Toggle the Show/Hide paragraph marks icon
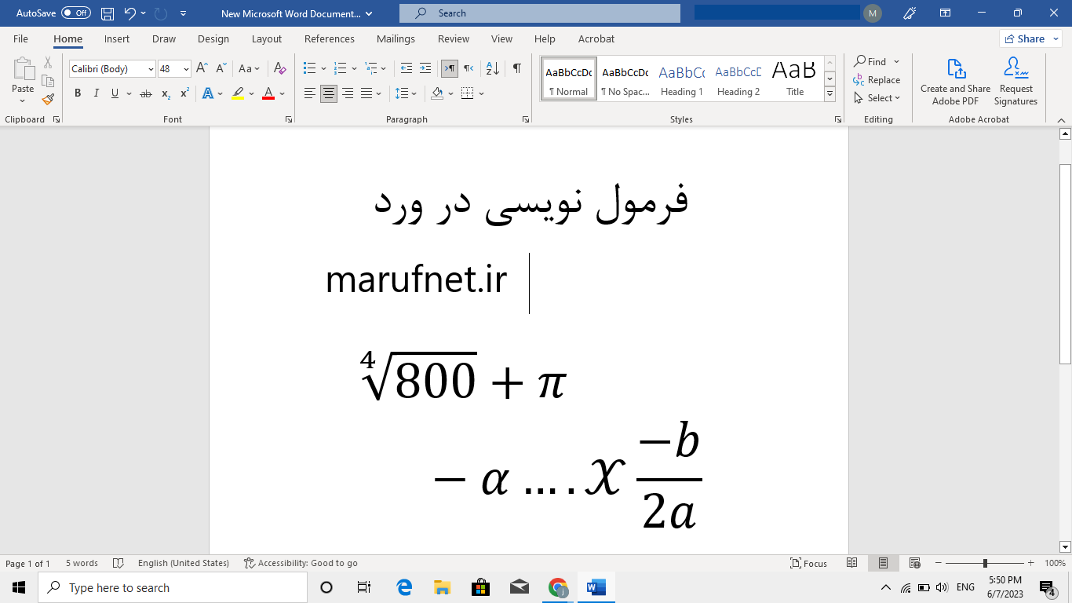1072x603 pixels. click(516, 68)
